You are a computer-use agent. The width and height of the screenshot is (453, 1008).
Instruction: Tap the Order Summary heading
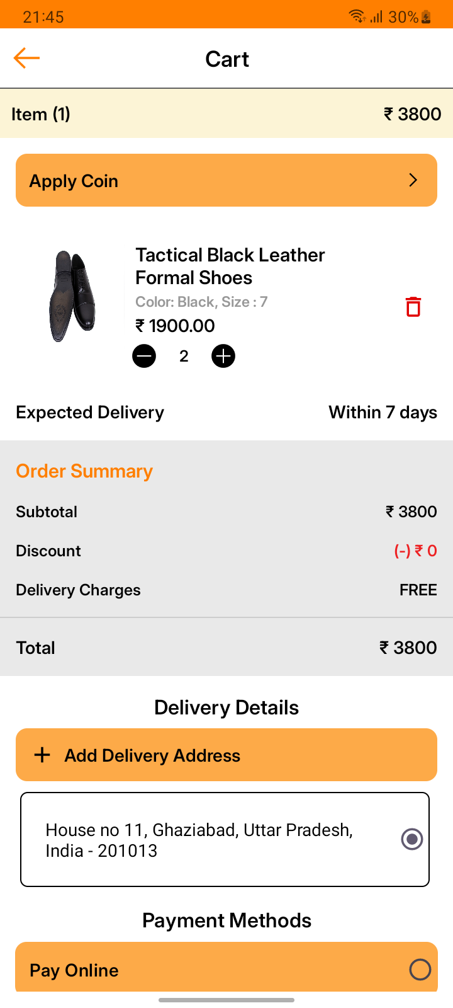click(x=84, y=471)
